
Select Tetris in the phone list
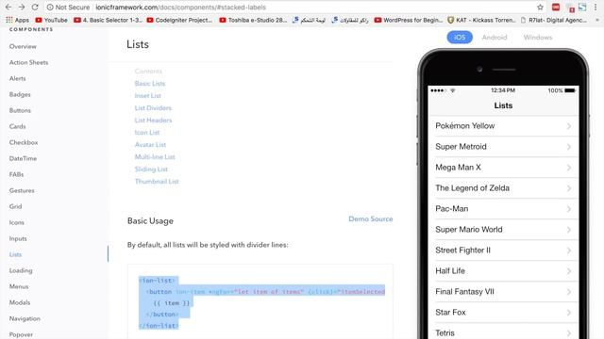pos(503,331)
